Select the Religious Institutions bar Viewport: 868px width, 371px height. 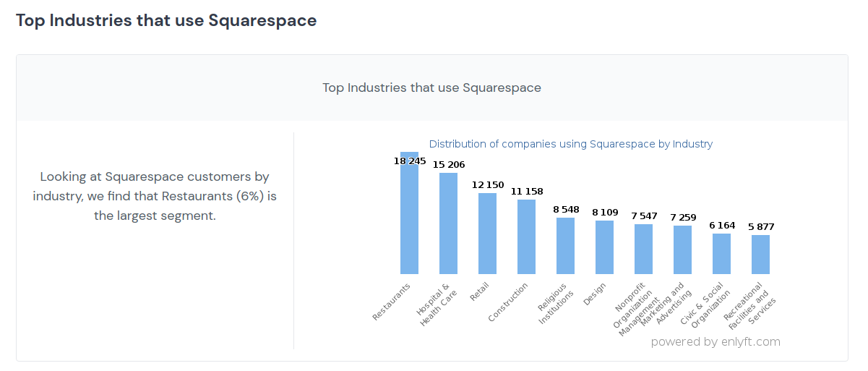click(x=565, y=246)
